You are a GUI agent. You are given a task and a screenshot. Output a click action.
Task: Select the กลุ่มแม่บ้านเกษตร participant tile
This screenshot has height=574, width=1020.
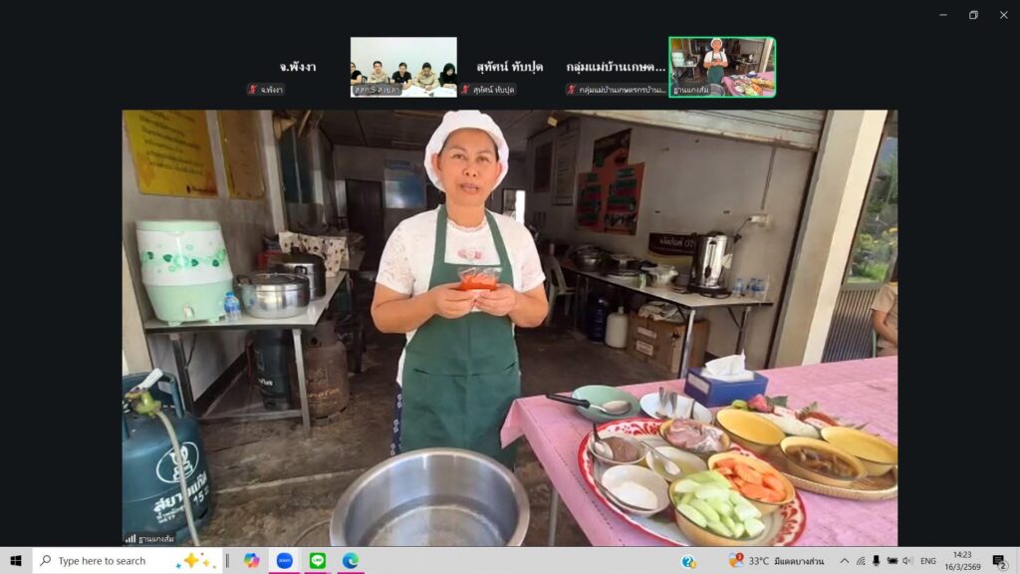616,68
